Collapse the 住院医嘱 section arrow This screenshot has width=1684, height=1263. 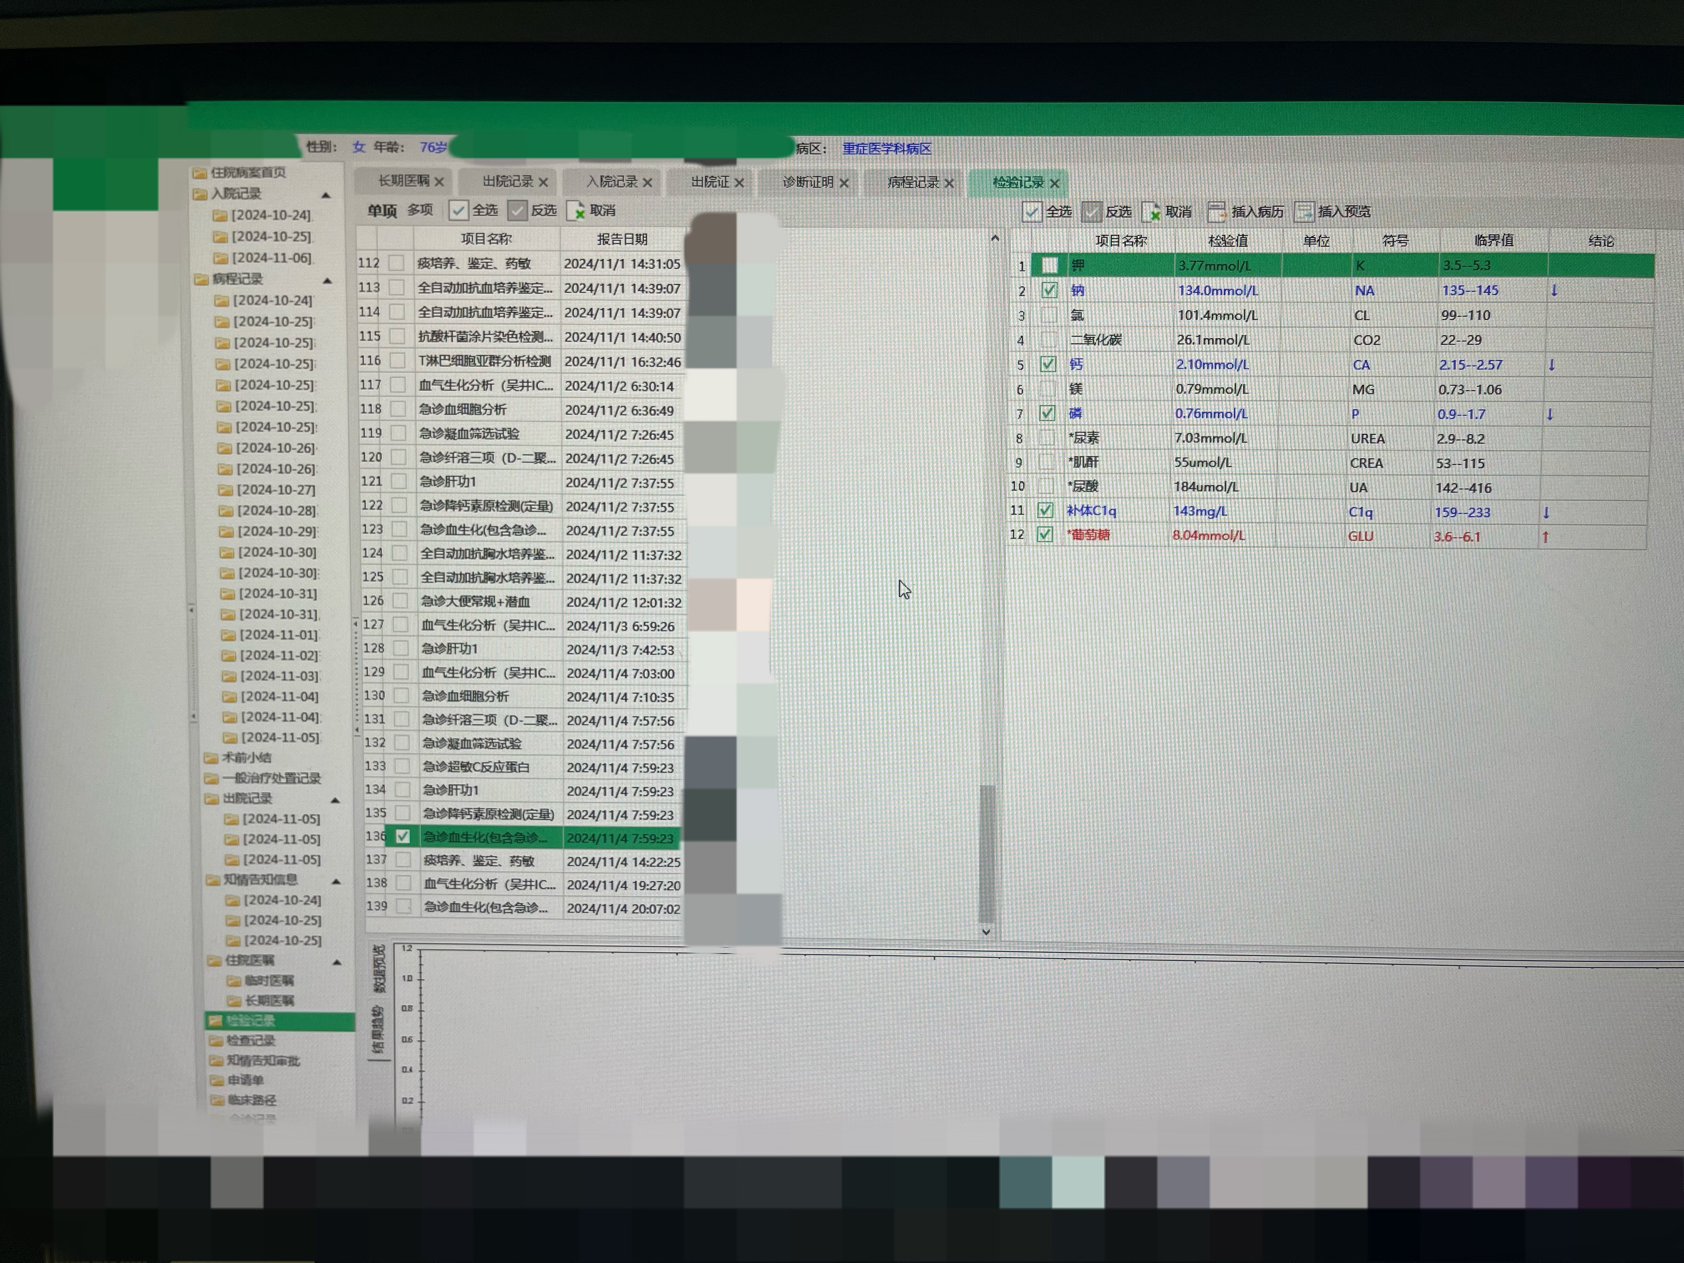coord(337,962)
